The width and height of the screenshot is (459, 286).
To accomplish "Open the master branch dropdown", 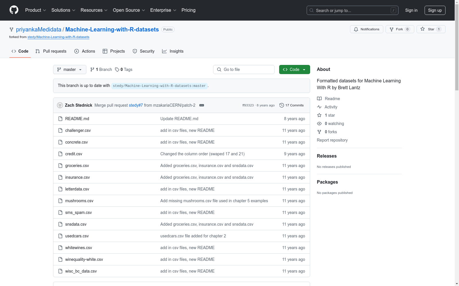I will pyautogui.click(x=70, y=69).
